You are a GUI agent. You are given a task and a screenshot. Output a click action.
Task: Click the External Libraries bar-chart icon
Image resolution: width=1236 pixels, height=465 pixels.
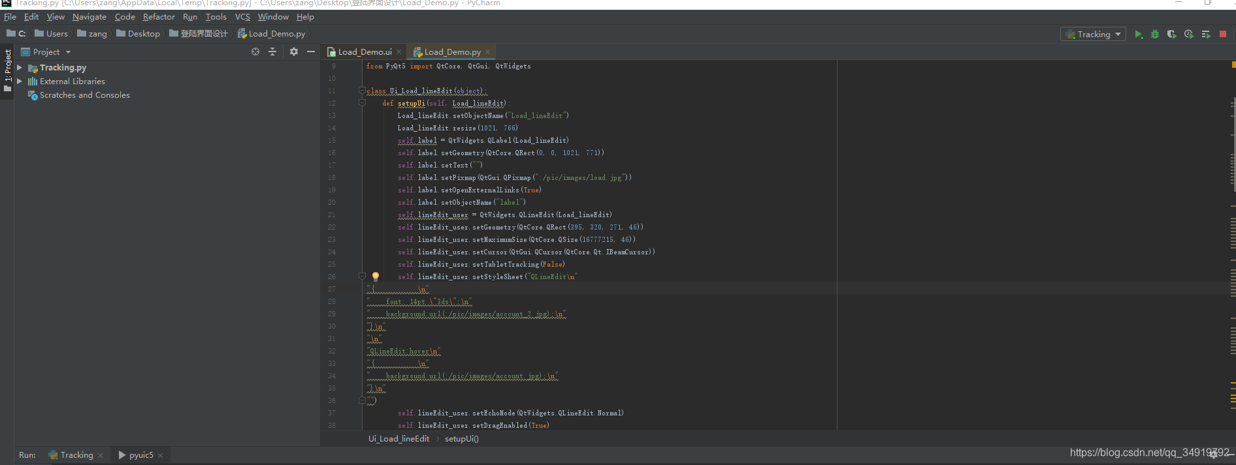(x=33, y=82)
